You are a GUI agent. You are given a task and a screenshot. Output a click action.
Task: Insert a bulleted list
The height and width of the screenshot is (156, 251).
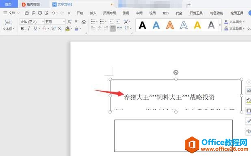pyautogui.click(x=93, y=21)
